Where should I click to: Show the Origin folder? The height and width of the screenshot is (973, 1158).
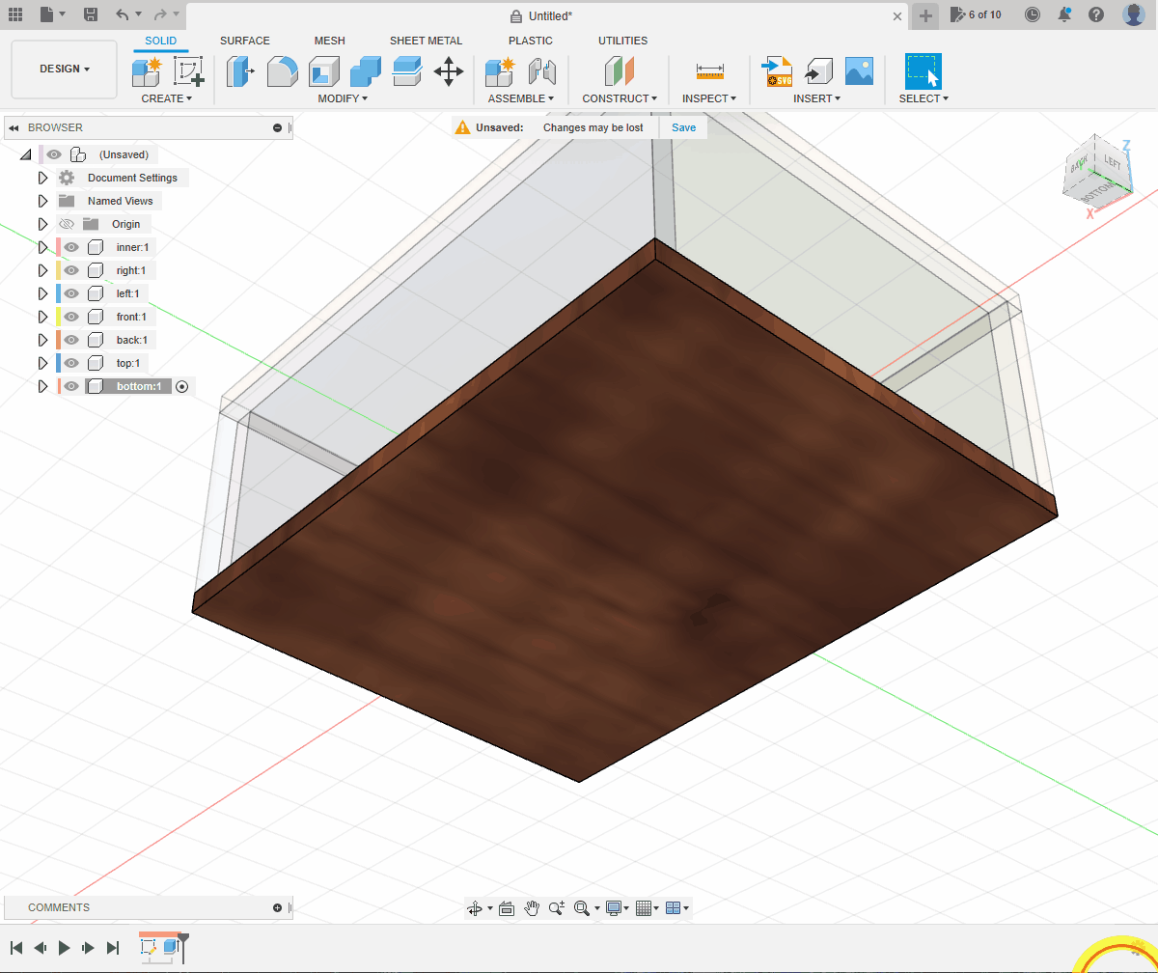coord(67,224)
